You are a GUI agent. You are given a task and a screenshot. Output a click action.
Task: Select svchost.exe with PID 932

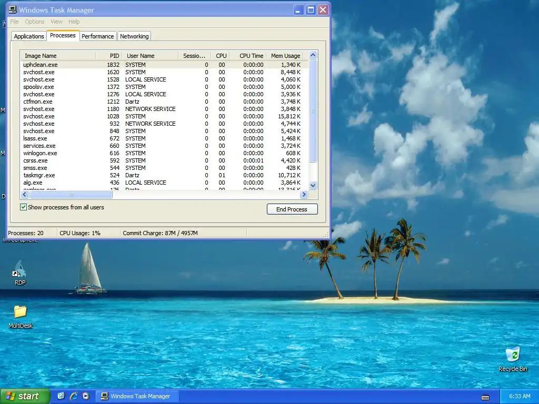(164, 124)
